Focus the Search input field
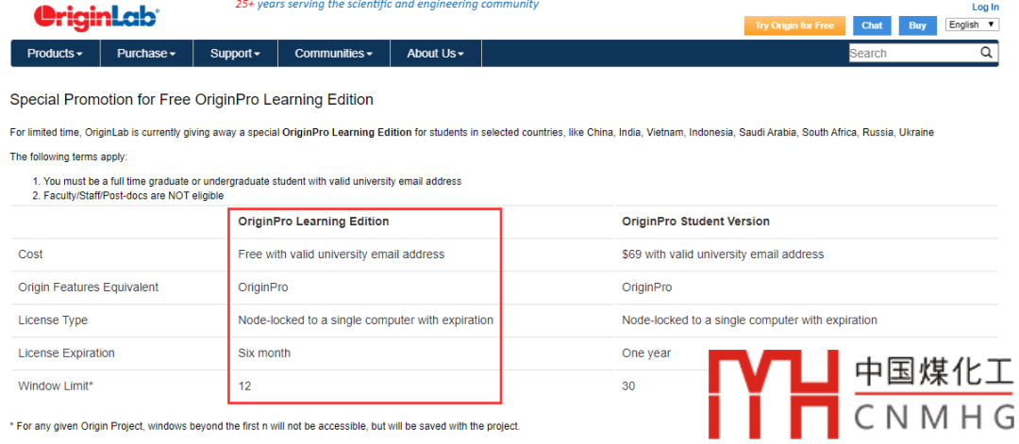 [x=912, y=54]
